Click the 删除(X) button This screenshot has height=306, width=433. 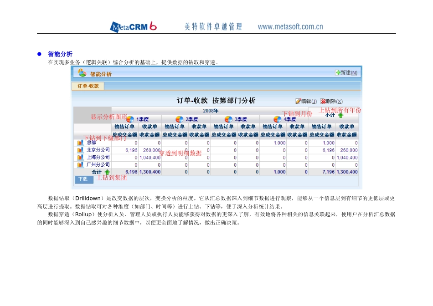331,101
